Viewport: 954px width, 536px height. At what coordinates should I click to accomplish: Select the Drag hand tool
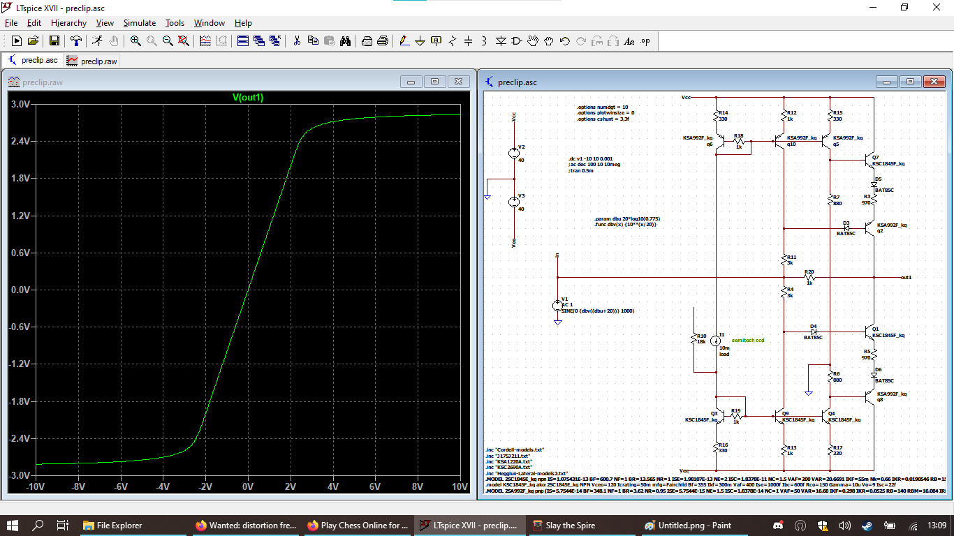pyautogui.click(x=549, y=41)
